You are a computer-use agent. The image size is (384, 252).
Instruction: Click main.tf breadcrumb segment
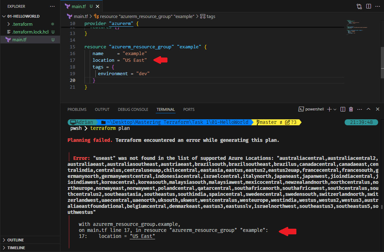[78, 16]
